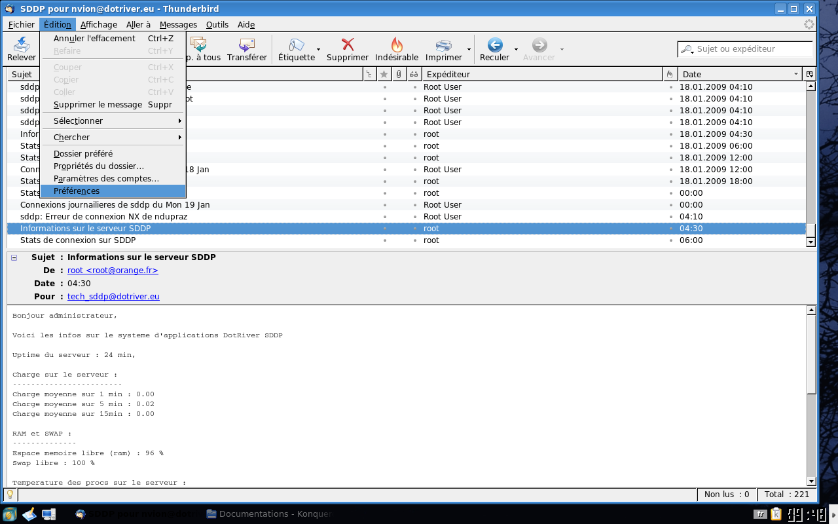This screenshot has width=838, height=524.
Task: Open the Étiquette dropdown arrow
Action: click(319, 50)
